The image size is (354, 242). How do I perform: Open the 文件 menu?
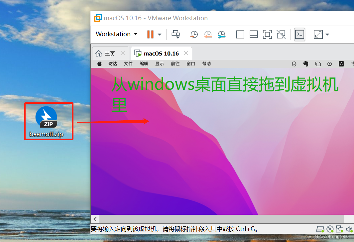pyautogui.click(x=128, y=64)
